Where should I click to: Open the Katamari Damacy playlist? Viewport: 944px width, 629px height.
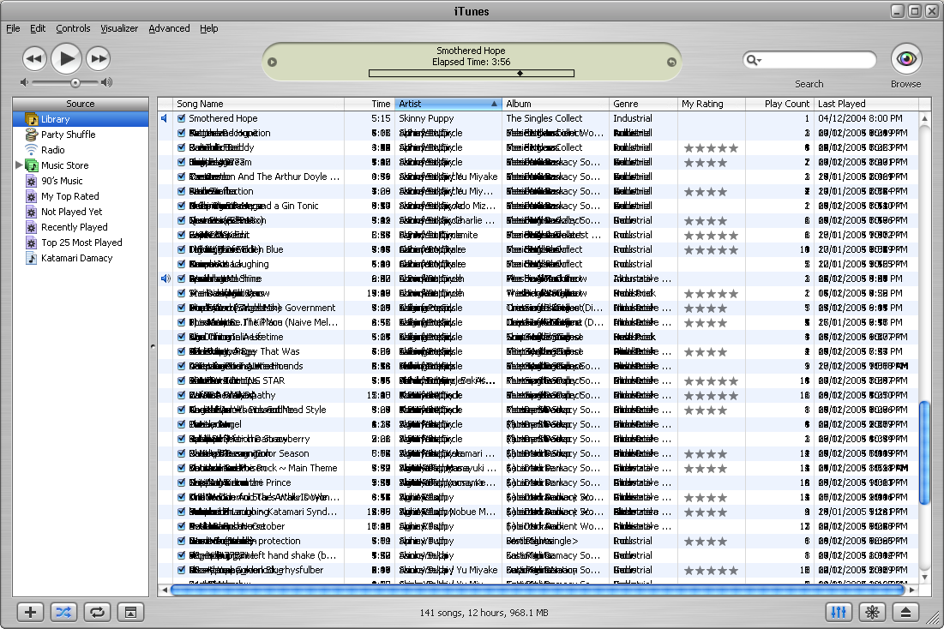(76, 258)
